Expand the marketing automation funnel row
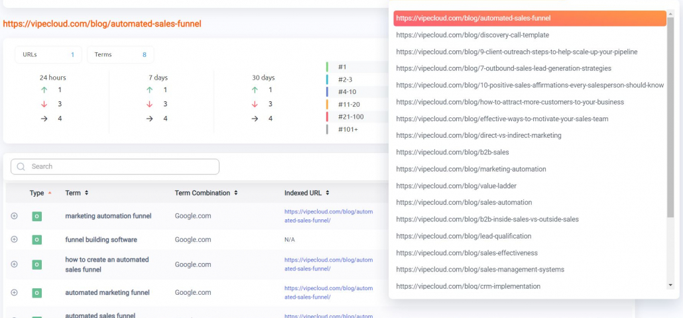 pyautogui.click(x=14, y=216)
